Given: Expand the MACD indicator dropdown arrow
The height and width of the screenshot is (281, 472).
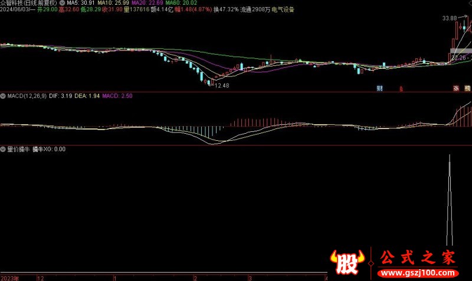Looking at the screenshot, I should click(x=3, y=96).
